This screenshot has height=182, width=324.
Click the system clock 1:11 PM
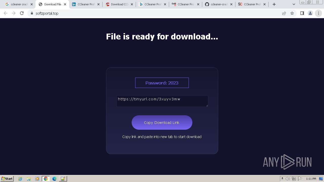pyautogui.click(x=311, y=179)
